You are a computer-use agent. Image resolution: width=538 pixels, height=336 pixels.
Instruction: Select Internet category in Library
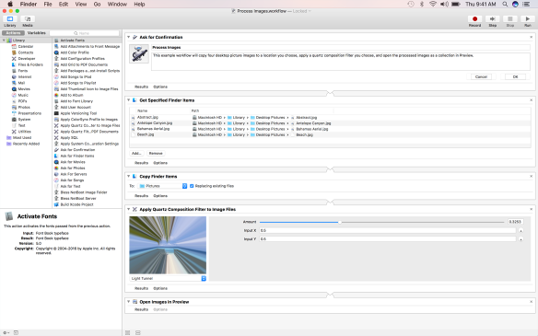pyautogui.click(x=25, y=76)
